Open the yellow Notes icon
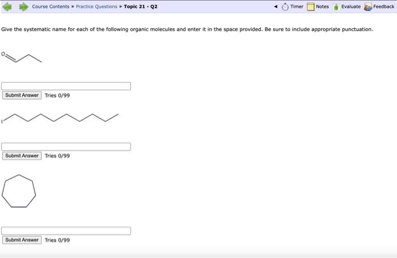The width and height of the screenshot is (397, 258). 310,7
